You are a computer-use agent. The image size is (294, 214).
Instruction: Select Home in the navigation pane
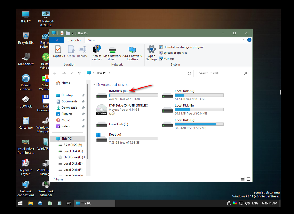pos(63,83)
